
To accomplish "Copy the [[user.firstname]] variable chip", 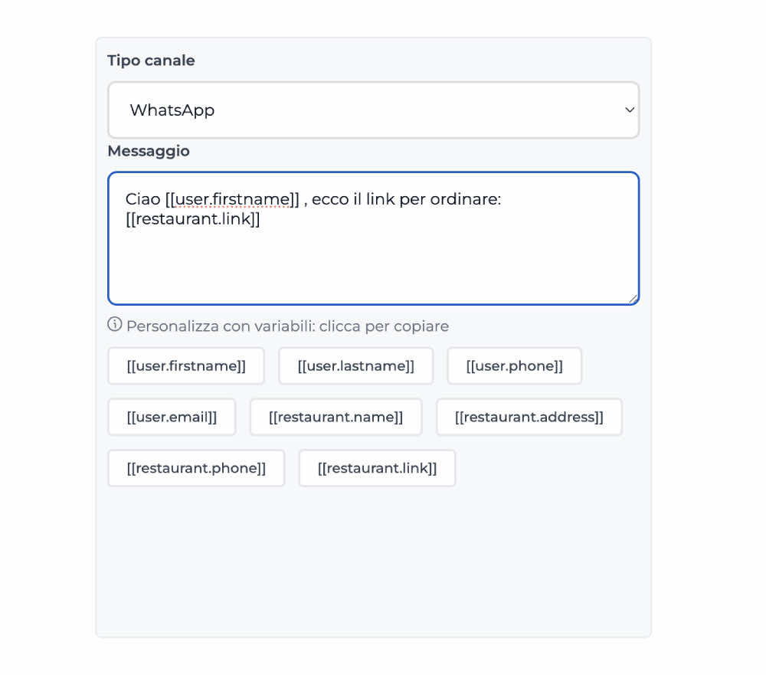I will [185, 365].
